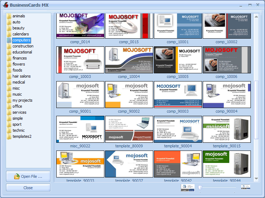
Task: Maximize the BusinessCards MX window
Action: pos(250,5)
